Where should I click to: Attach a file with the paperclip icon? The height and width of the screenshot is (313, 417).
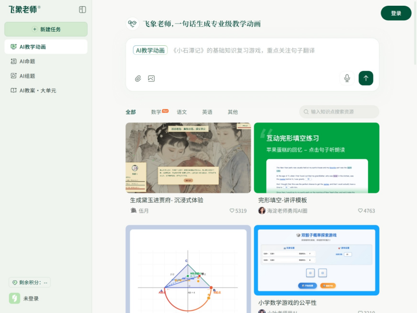pos(138,78)
